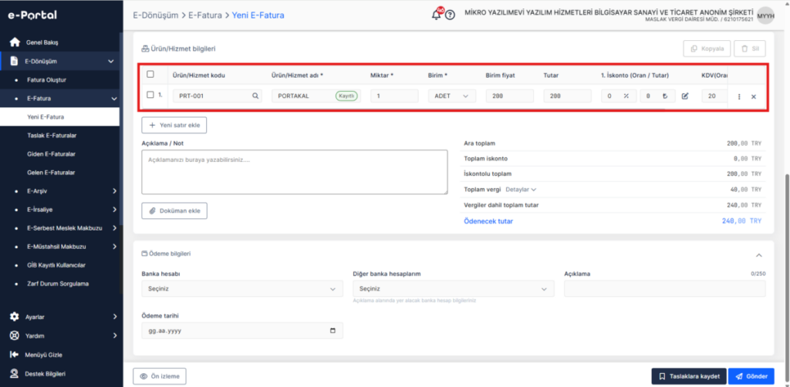790x387 pixels.
Task: Expand the E-İrsaliye submenu
Action: pos(115,210)
